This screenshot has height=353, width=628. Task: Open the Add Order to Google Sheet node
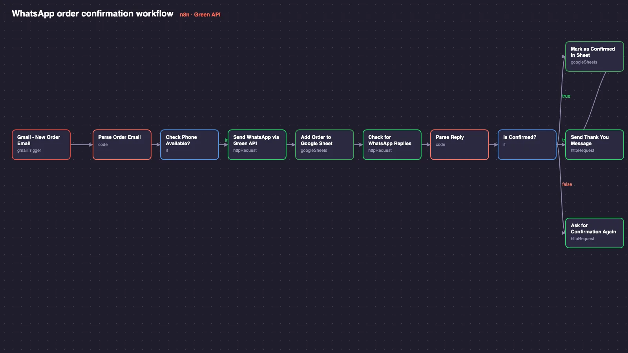[325, 145]
